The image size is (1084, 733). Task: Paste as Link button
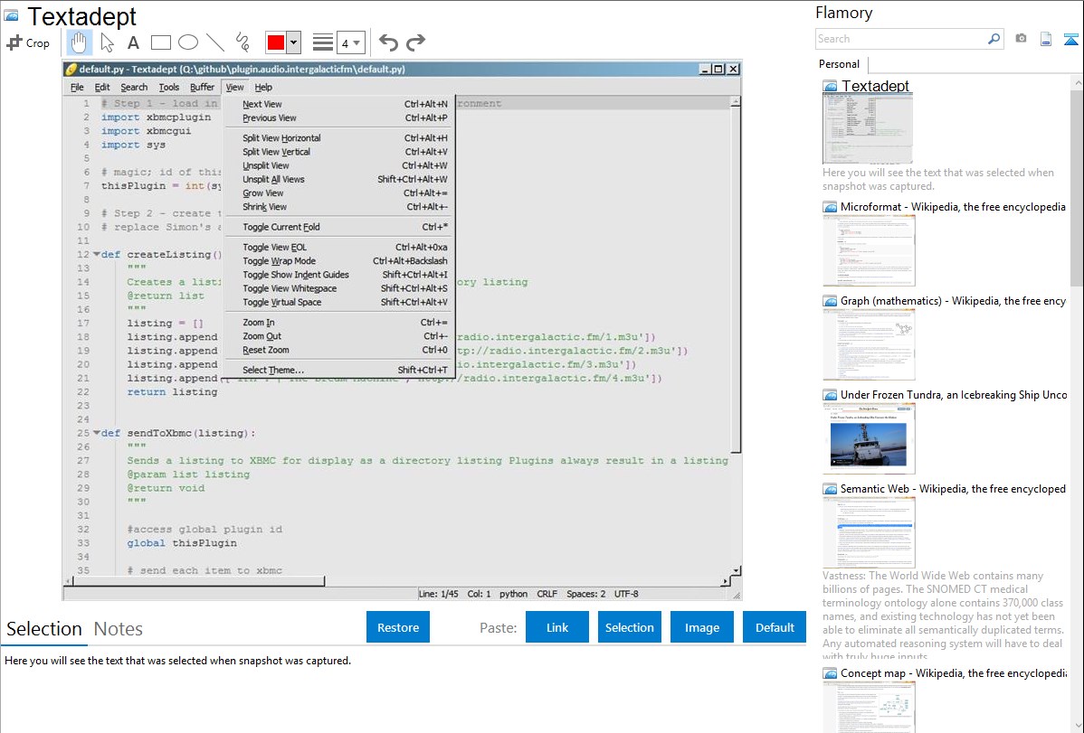click(x=557, y=627)
